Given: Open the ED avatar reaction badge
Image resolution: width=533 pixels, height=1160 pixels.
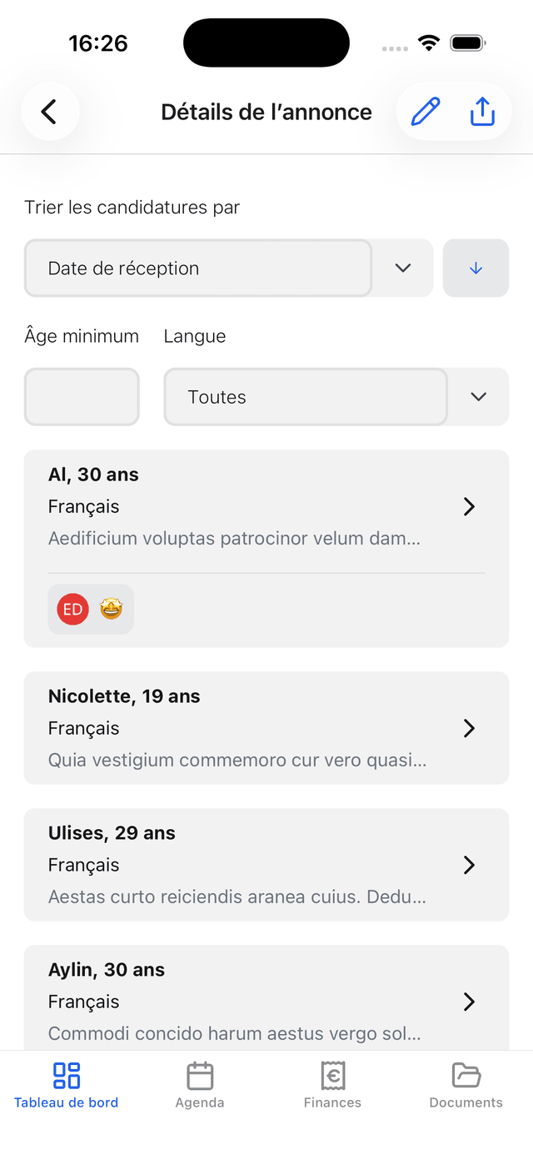Looking at the screenshot, I should pos(72,610).
